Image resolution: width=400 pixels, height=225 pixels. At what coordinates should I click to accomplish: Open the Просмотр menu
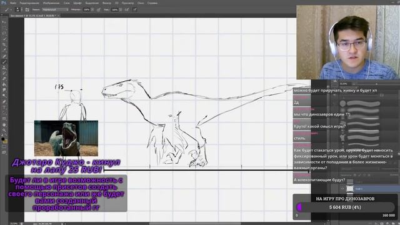127,3
